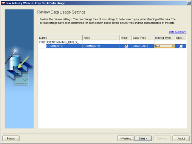192x144 pixels.
Task: Close the New Activity Wizard window
Action: pos(189,3)
